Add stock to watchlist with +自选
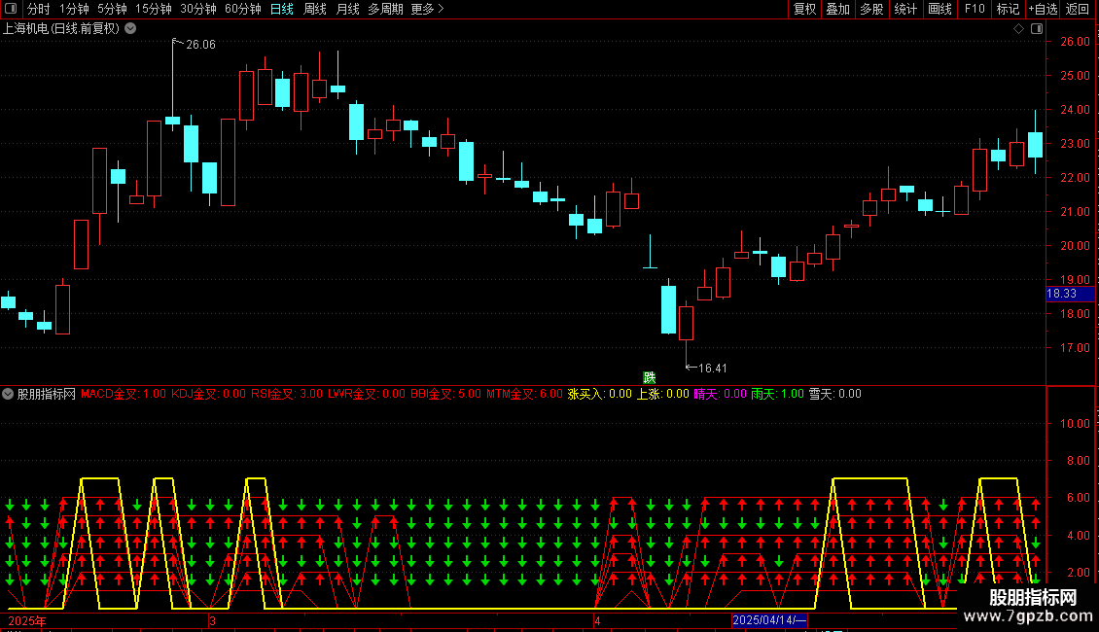 (1043, 9)
